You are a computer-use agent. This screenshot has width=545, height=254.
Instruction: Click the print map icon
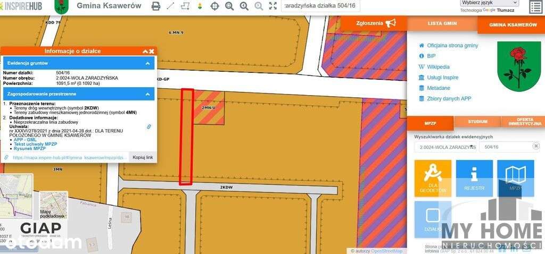[156, 6]
